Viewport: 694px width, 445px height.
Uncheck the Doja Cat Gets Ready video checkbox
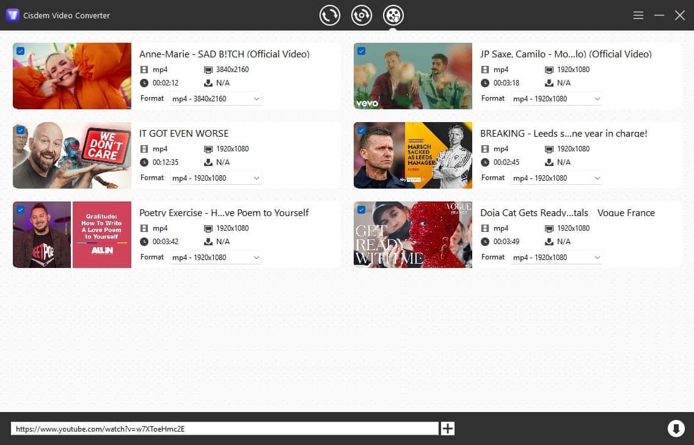(361, 209)
